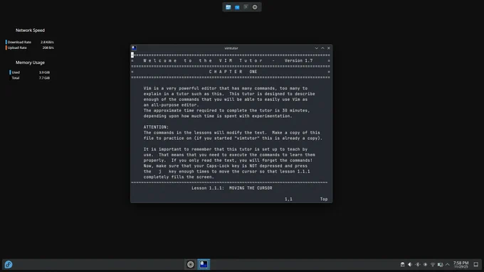Click the round settings icon in the taskbar

pyautogui.click(x=191, y=264)
